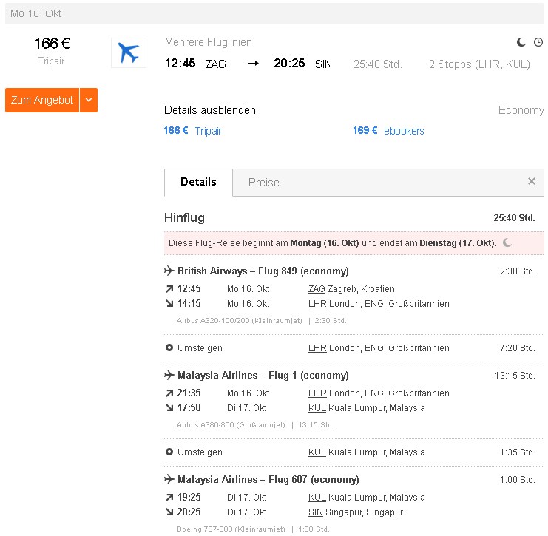
Task: Switch to the Preise tab
Action: tap(264, 183)
